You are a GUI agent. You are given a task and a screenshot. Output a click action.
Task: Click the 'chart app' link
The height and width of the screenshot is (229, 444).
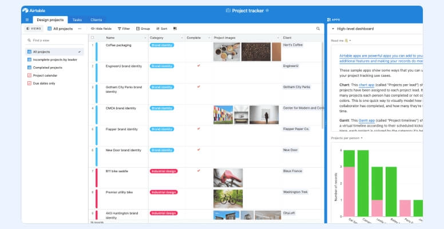(x=367, y=85)
